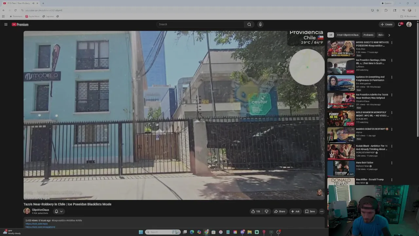Image resolution: width=419 pixels, height=236 pixels.
Task: Dislike the video with thumbs down
Action: tap(266, 211)
